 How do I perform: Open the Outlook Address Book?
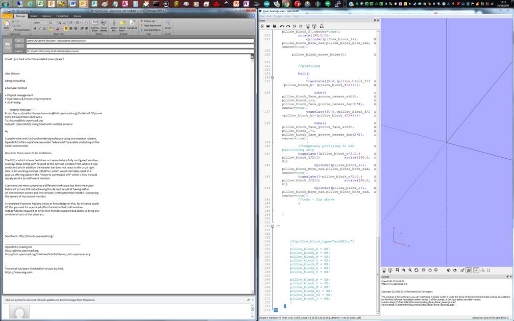coord(94,25)
